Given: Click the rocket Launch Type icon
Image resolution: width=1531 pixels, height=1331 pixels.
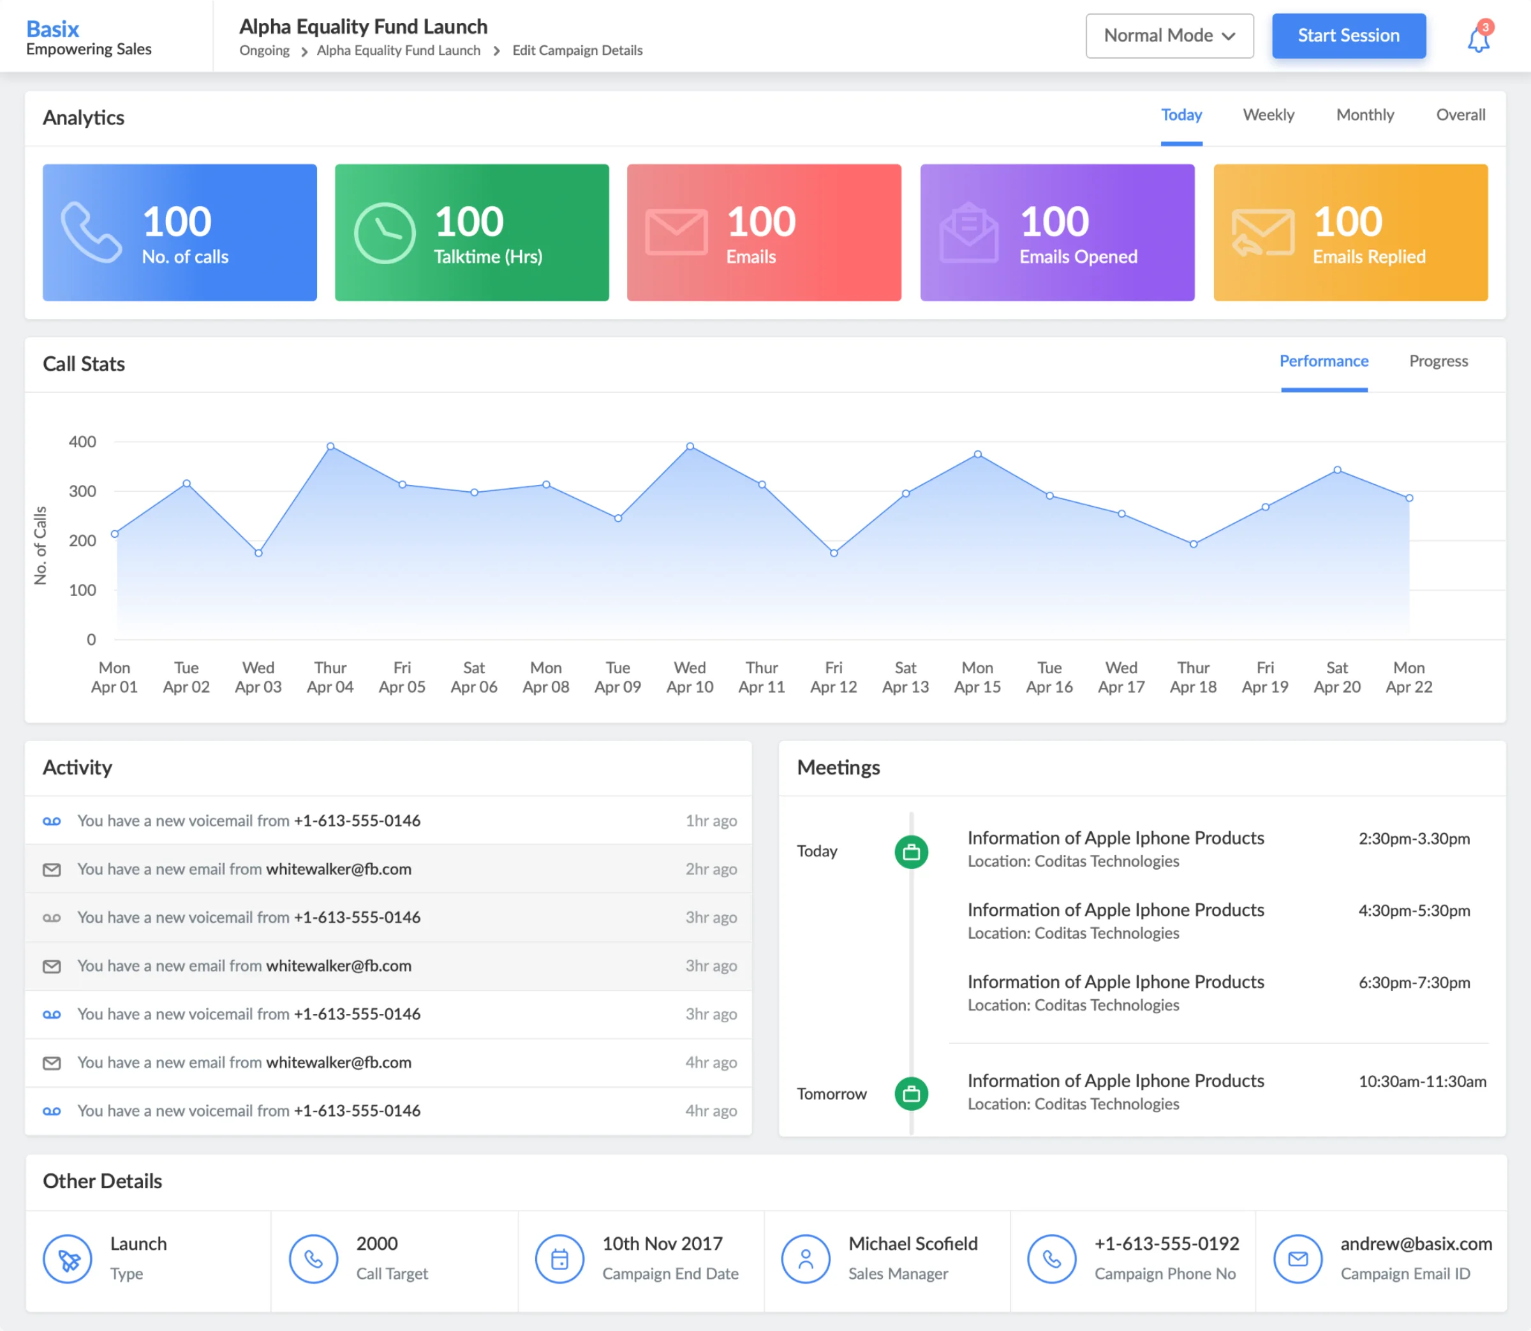Looking at the screenshot, I should 68,1258.
